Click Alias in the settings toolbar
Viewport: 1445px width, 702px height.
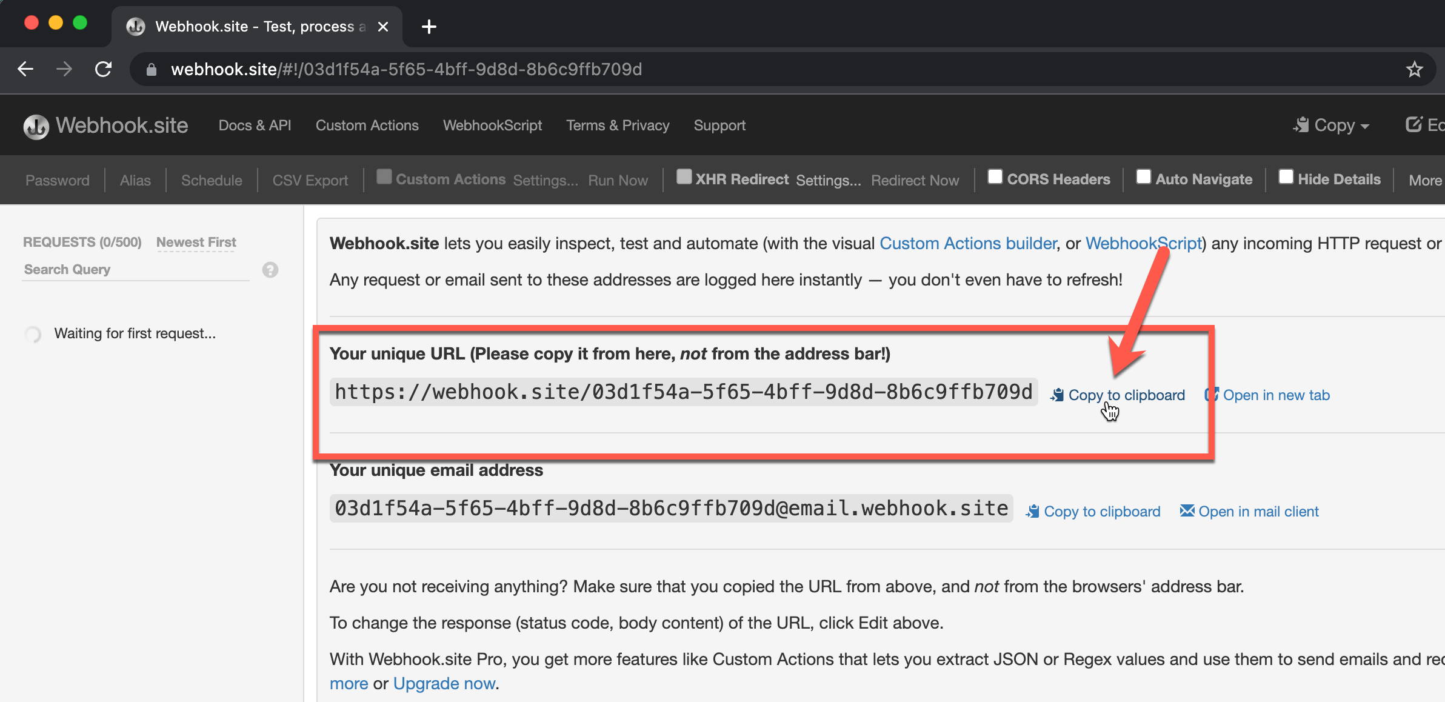[x=135, y=181]
